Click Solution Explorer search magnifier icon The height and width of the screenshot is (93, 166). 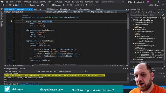[163, 15]
